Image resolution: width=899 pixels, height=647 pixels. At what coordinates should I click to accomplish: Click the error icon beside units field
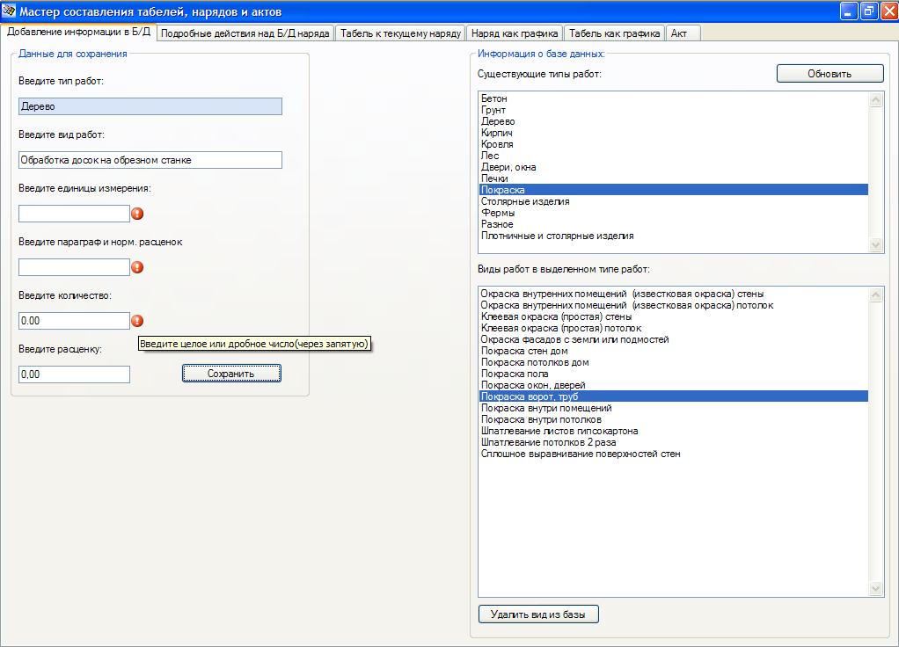point(137,214)
